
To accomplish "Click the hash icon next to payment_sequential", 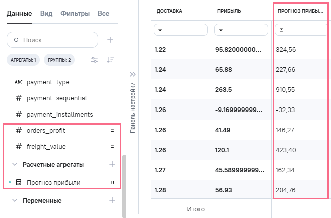I will click(19, 98).
